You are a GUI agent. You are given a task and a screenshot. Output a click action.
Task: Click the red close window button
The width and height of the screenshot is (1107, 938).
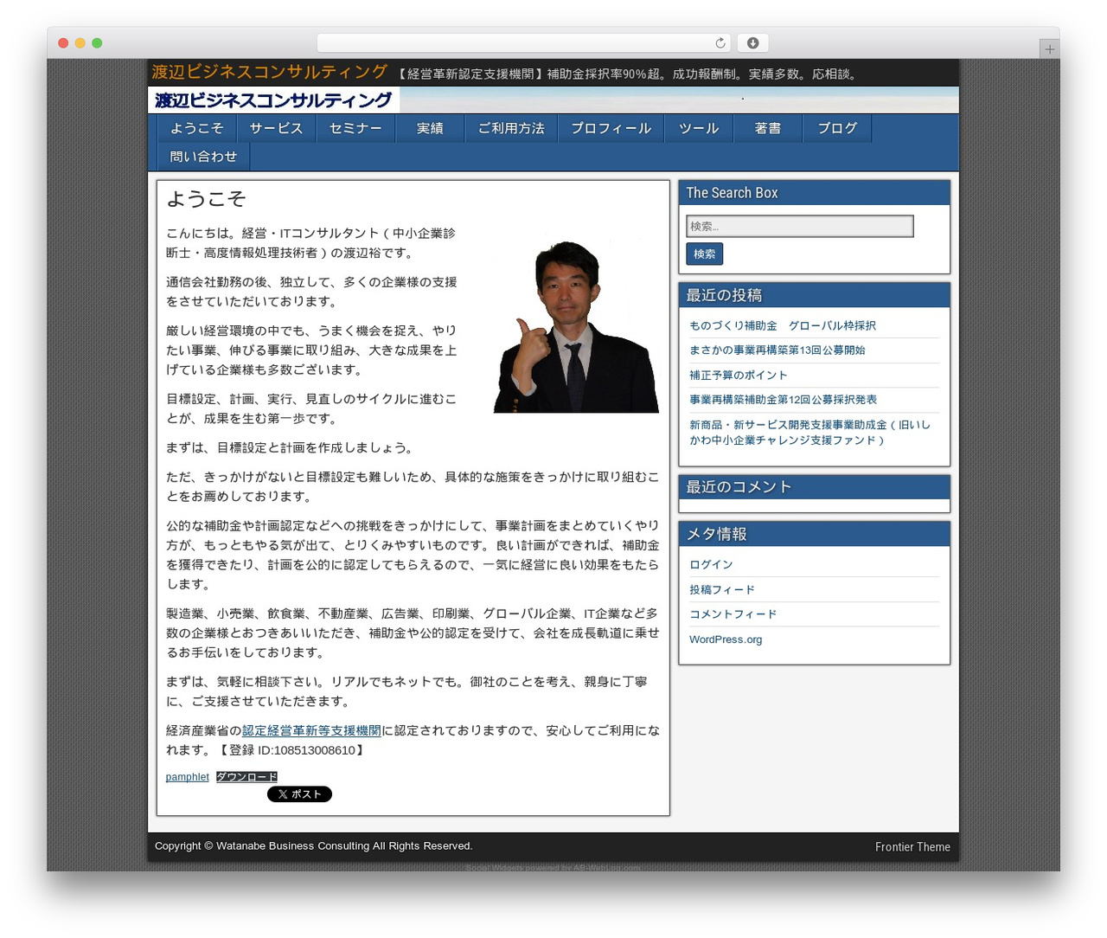pos(63,43)
